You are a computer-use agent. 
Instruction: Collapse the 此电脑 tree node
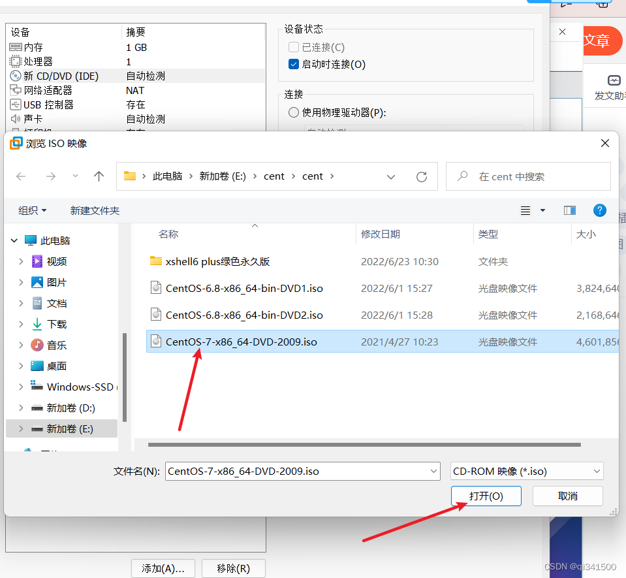[x=14, y=240]
